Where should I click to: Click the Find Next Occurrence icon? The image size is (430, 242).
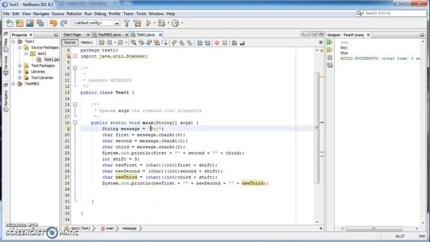(x=149, y=42)
